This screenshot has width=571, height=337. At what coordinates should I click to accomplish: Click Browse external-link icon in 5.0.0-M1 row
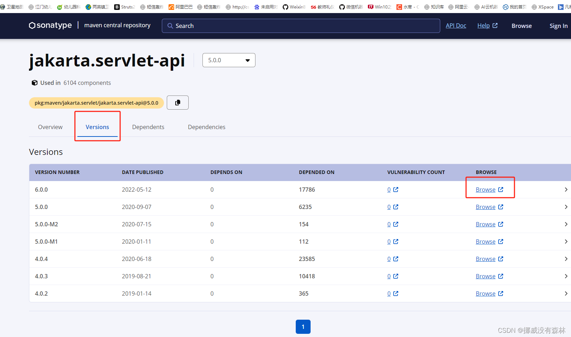tap(501, 242)
